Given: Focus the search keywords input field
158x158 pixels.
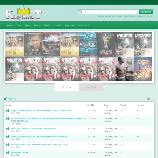Looking at the screenshot, I should [108, 12].
